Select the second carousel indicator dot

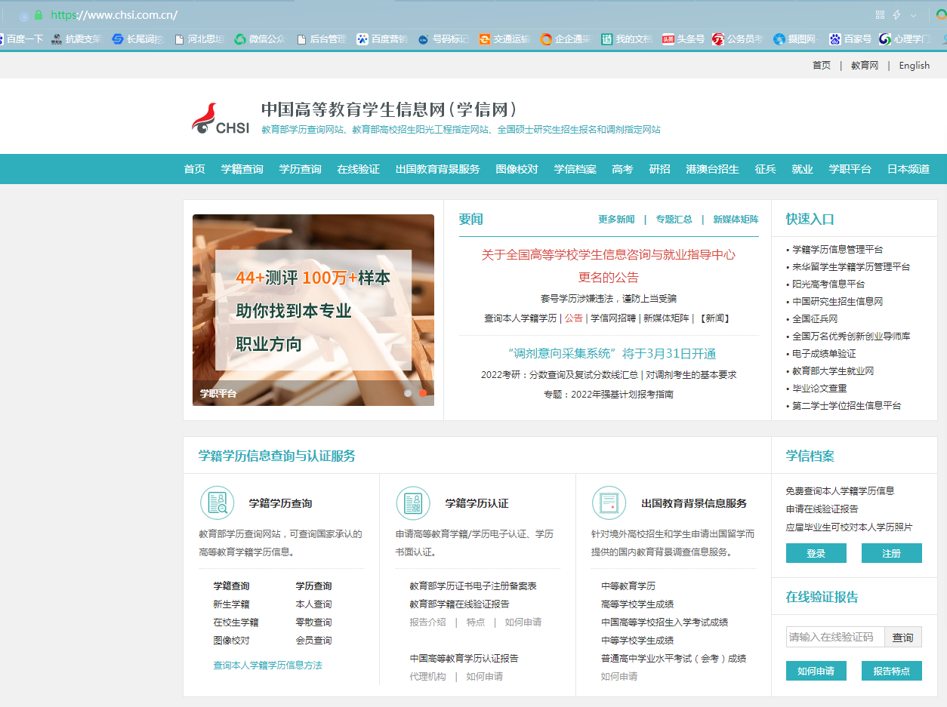(422, 393)
